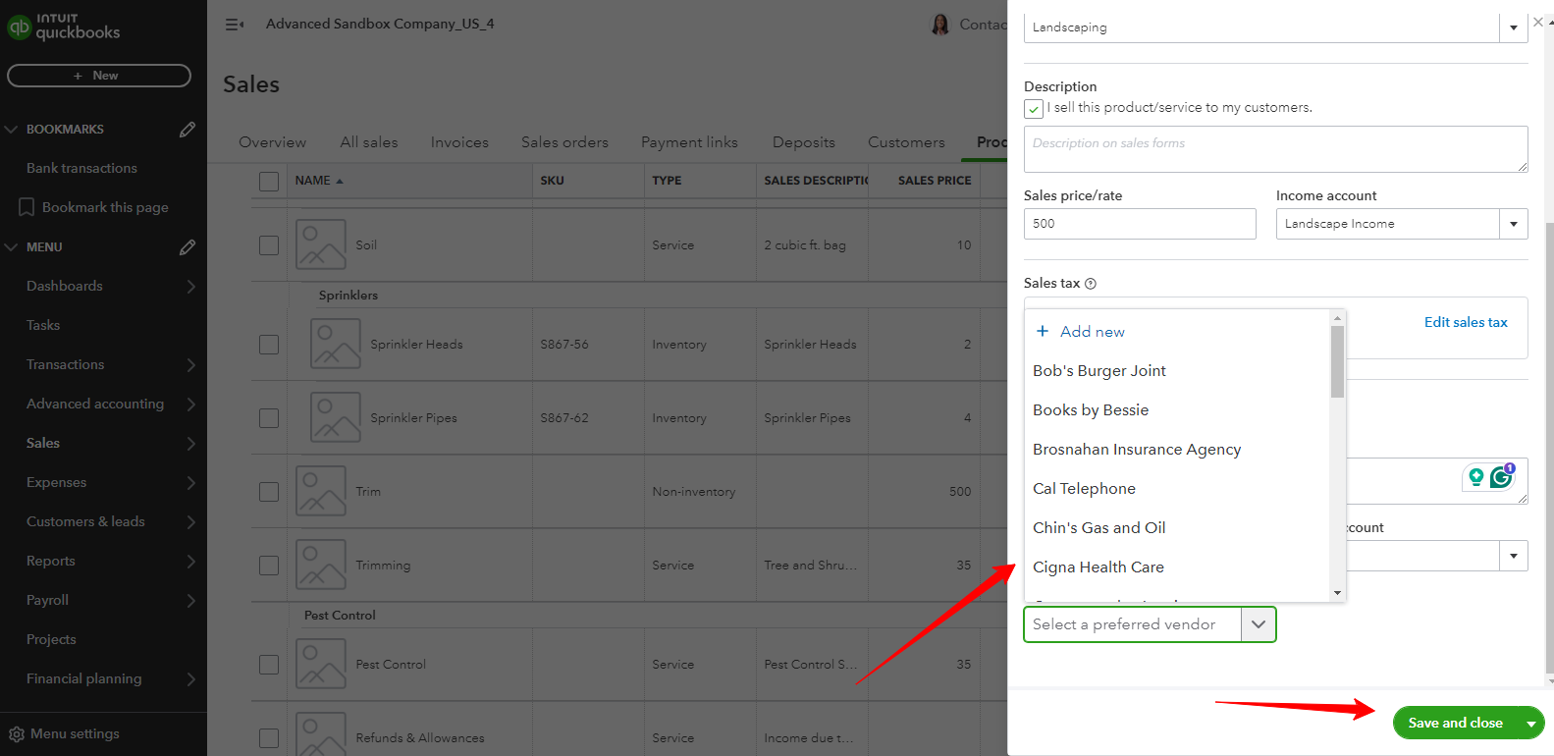Click the Select a preferred vendor field
Screen dimensions: 1554x756
[1132, 624]
